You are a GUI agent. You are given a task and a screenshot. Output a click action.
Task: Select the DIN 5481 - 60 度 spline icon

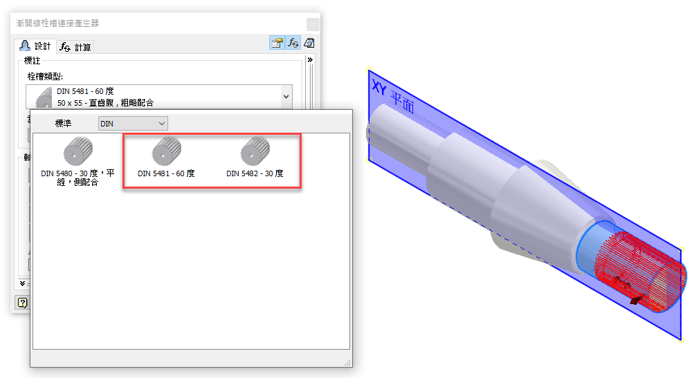[167, 151]
